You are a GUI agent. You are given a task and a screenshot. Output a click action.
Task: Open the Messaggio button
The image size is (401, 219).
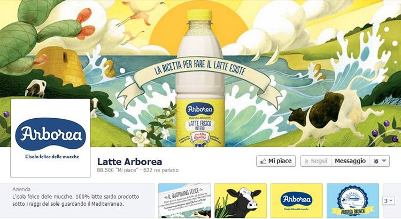[x=350, y=161]
